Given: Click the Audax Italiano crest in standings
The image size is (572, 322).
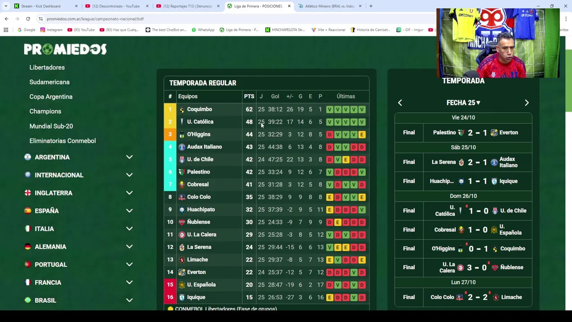Looking at the screenshot, I should pyautogui.click(x=182, y=147).
